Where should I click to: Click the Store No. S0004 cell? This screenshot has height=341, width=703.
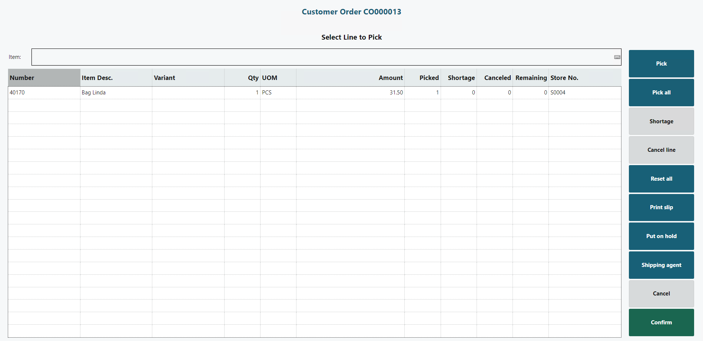click(584, 93)
